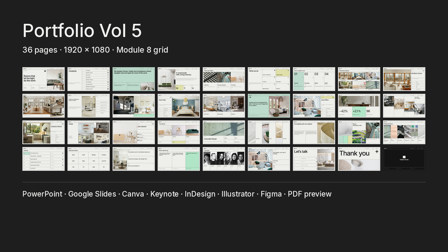This screenshot has width=448, height=252.
Task: Open the Details slide thumbnail
Action: click(88, 132)
